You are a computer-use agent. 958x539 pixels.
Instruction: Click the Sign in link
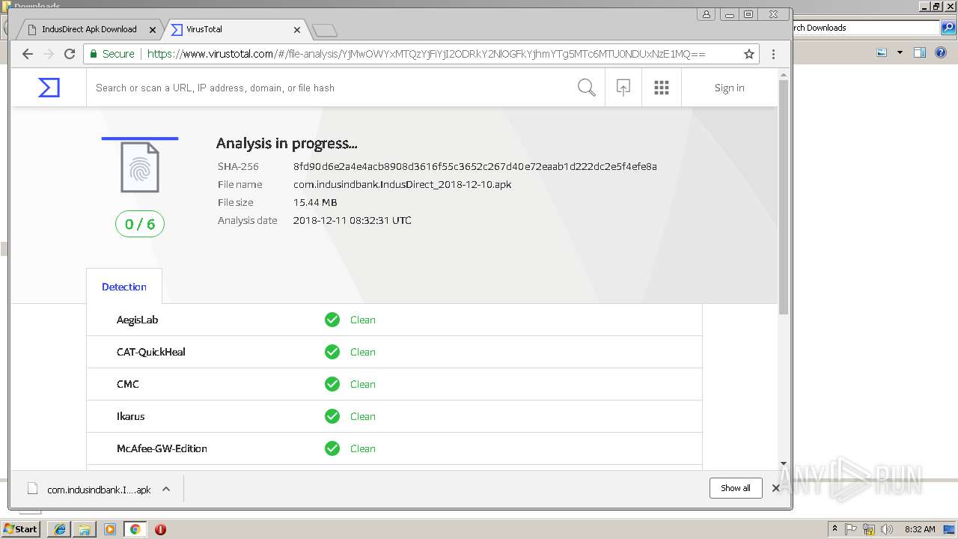tap(729, 88)
